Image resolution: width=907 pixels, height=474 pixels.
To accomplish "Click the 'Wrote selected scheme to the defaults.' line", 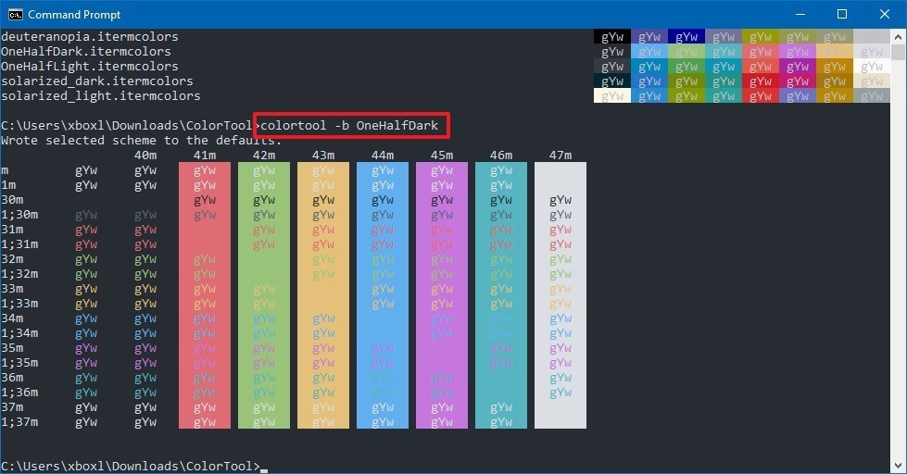I will point(141,141).
